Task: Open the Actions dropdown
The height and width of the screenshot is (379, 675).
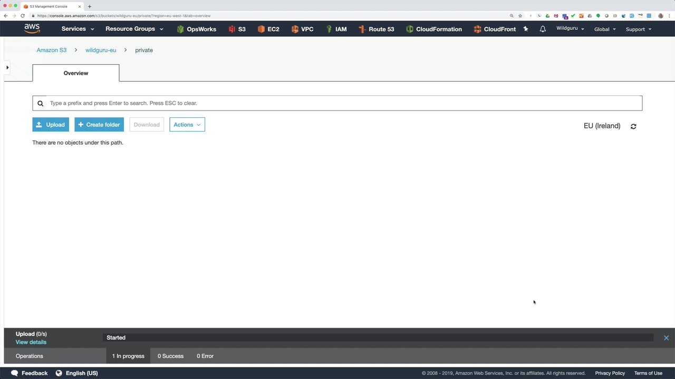Action: point(187,125)
